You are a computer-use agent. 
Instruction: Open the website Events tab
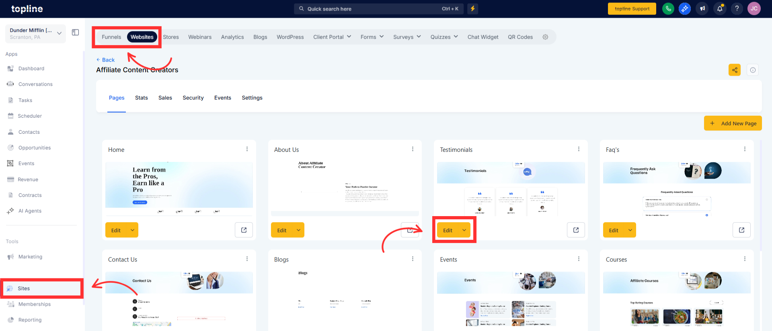coord(223,98)
